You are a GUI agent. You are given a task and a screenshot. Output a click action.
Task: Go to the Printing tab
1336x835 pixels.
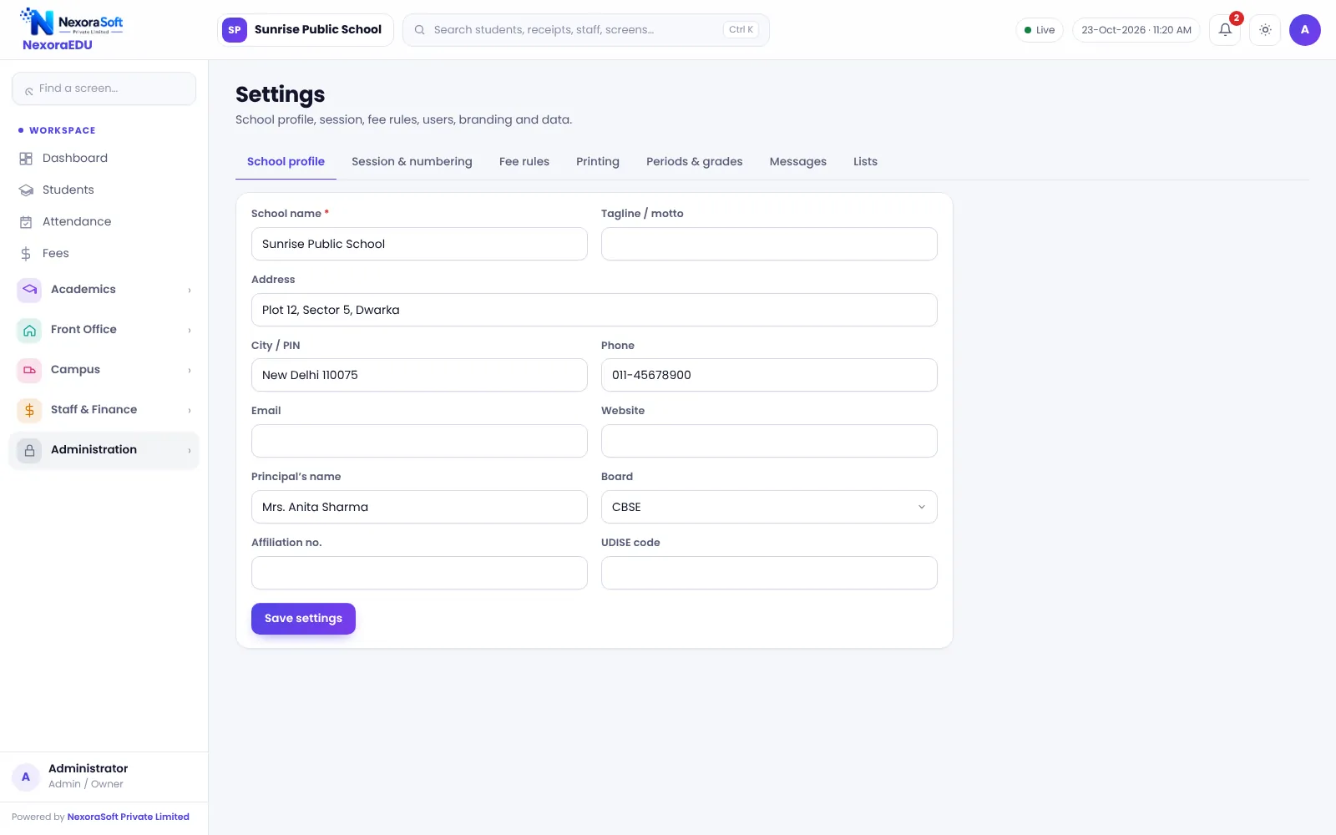(x=598, y=162)
